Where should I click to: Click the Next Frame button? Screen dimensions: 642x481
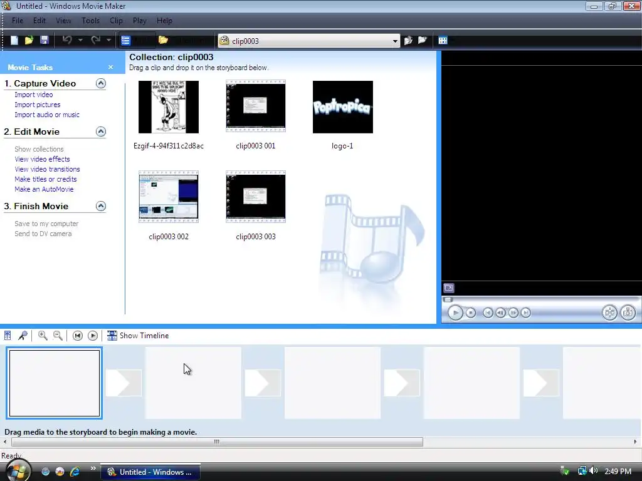(x=513, y=313)
